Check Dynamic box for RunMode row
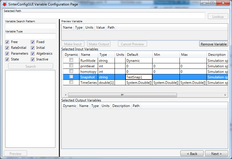The height and width of the screenshot is (159, 232). click(71, 60)
